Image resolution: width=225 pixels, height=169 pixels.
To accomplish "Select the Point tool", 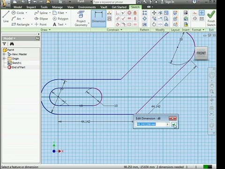I will coord(41,24).
